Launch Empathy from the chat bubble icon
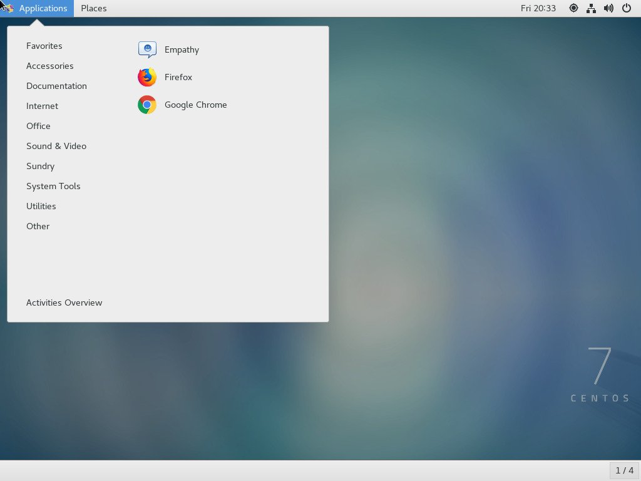 pos(147,49)
